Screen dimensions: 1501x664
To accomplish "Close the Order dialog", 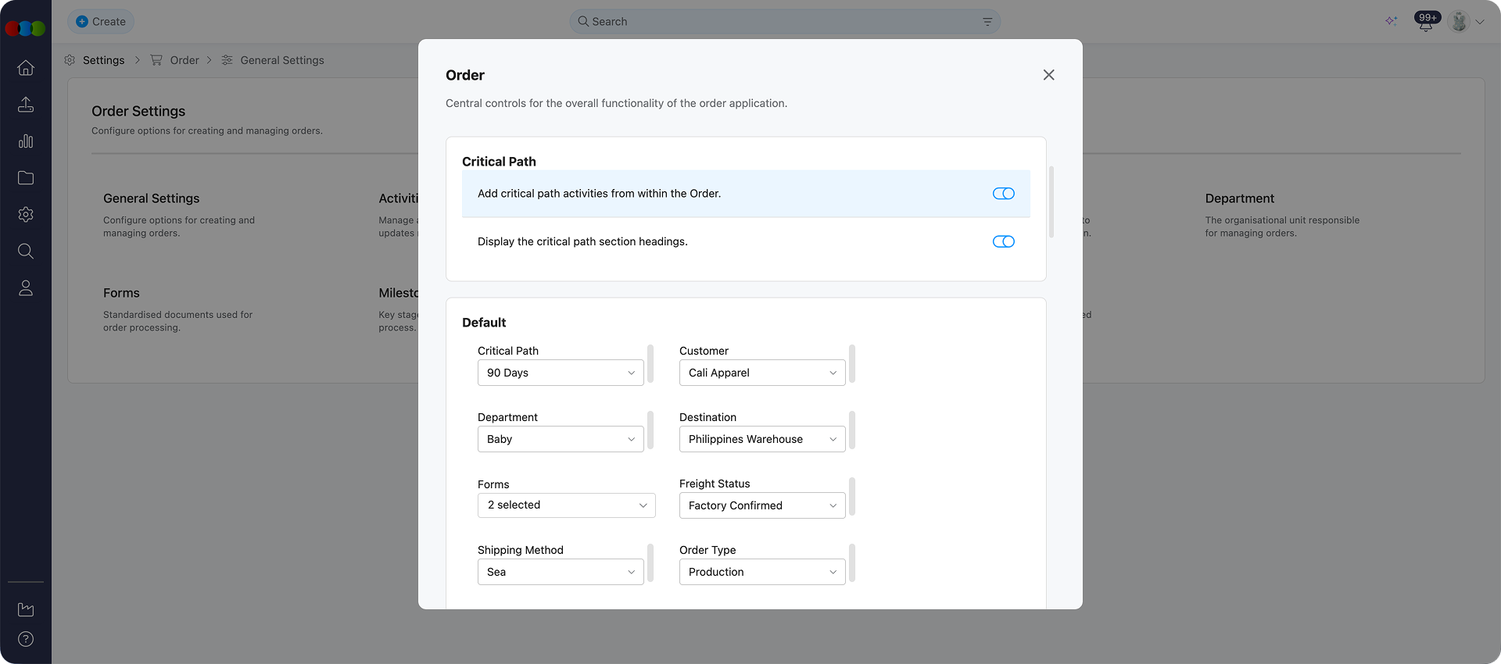I will 1048,75.
